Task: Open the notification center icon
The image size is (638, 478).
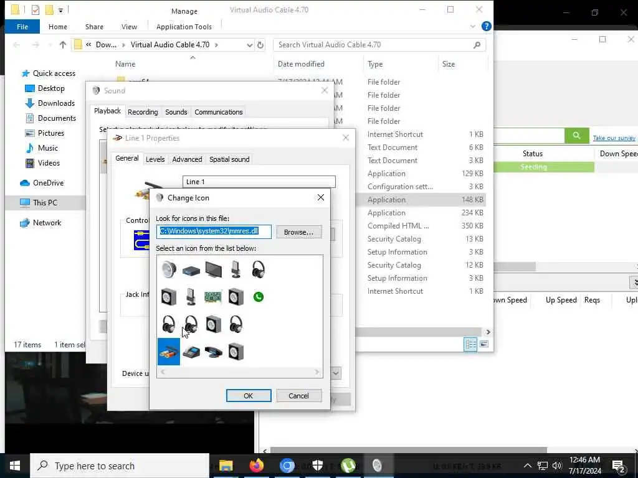Action: pyautogui.click(x=619, y=466)
